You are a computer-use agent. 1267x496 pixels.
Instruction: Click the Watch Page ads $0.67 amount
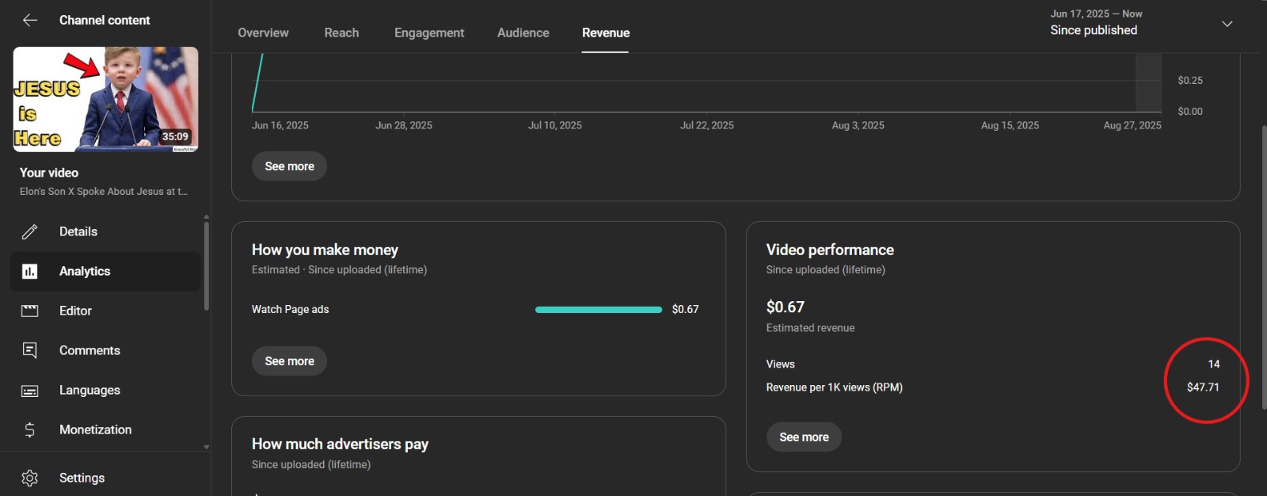tap(685, 310)
